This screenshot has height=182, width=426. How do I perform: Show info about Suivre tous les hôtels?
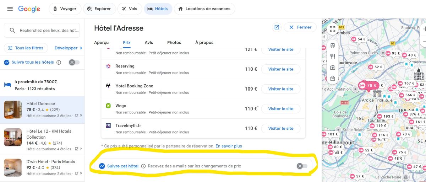click(x=59, y=62)
